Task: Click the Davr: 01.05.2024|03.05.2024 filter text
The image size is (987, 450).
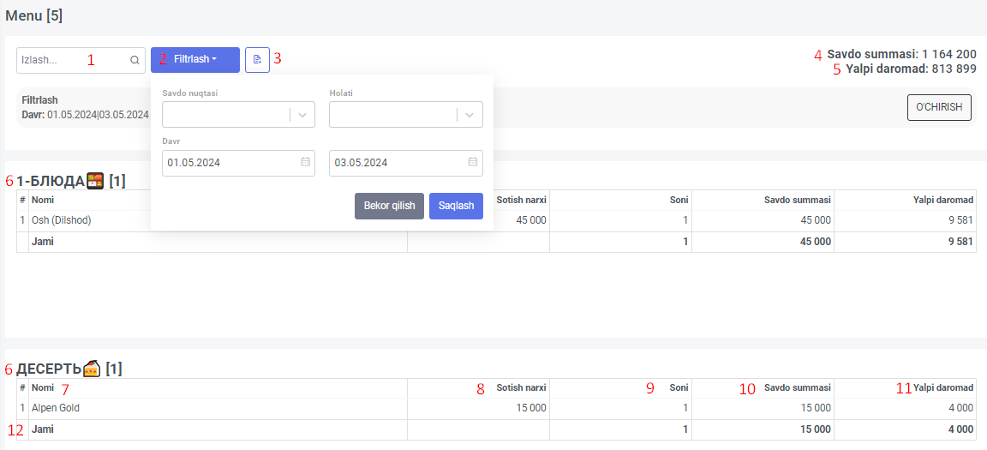Action: (85, 115)
